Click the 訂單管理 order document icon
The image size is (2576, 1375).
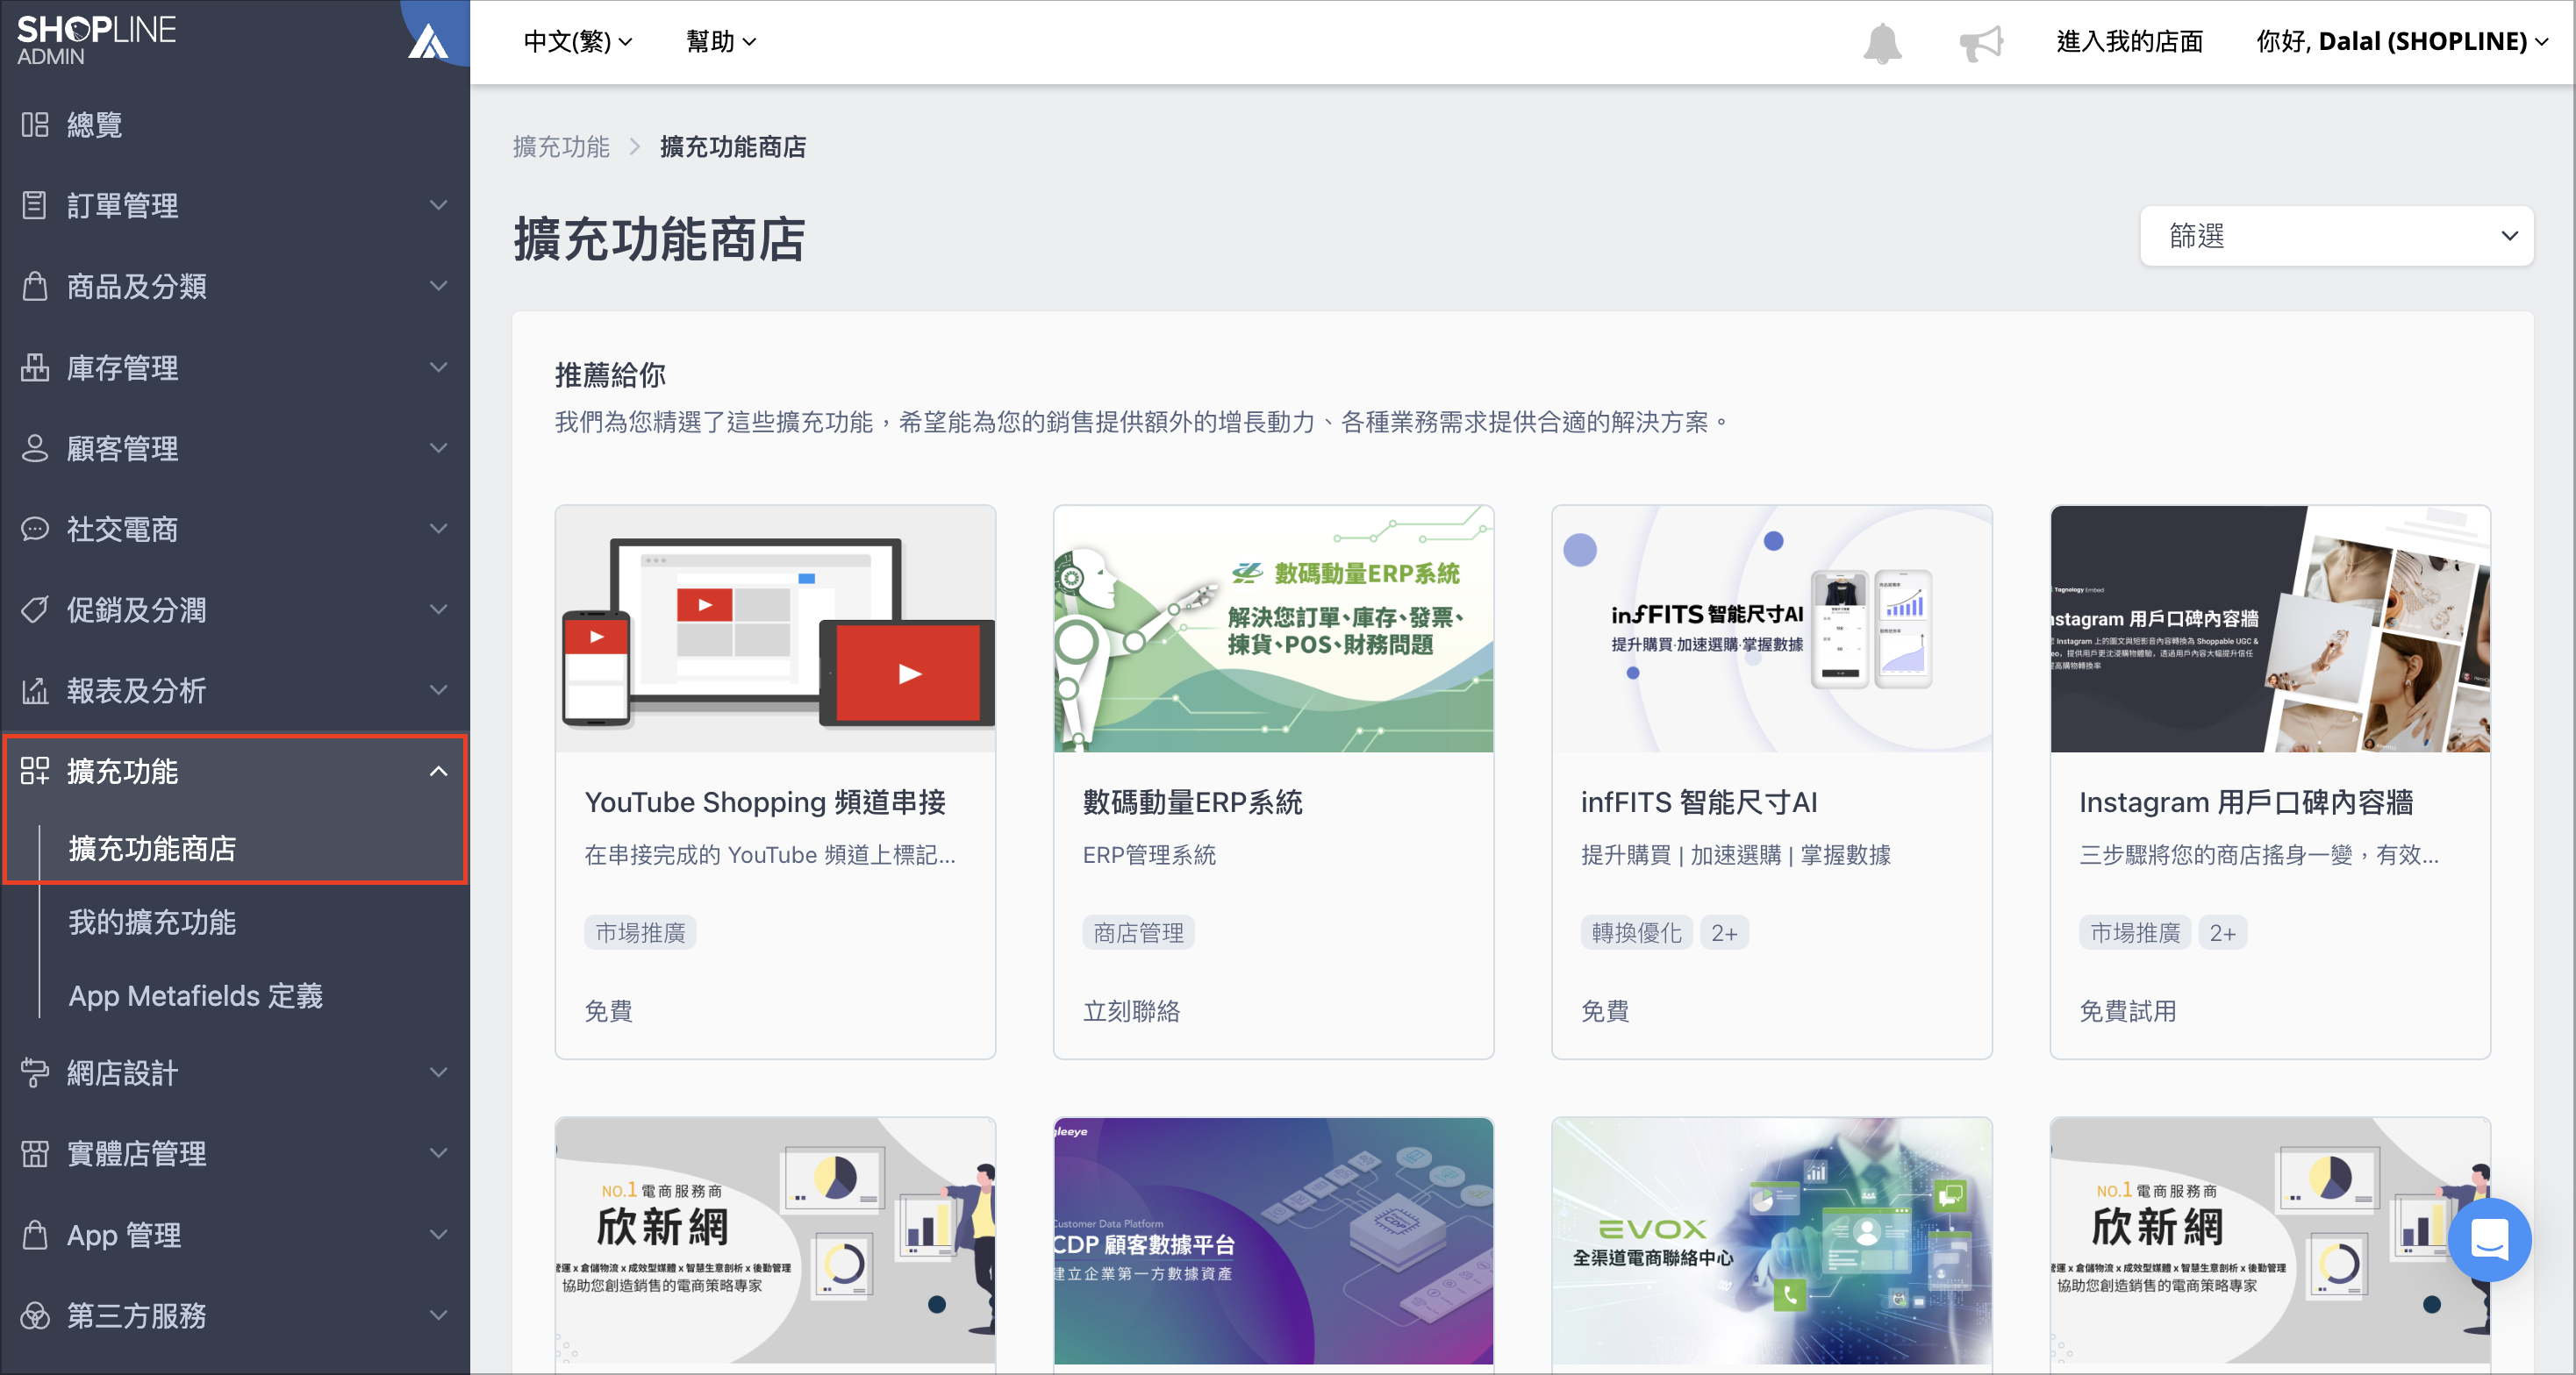coord(35,205)
